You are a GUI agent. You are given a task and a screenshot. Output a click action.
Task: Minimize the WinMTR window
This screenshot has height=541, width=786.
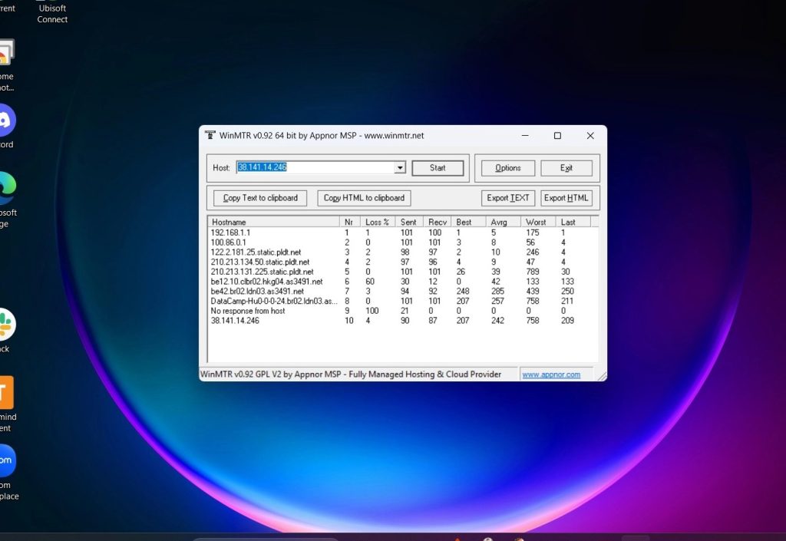coord(525,136)
